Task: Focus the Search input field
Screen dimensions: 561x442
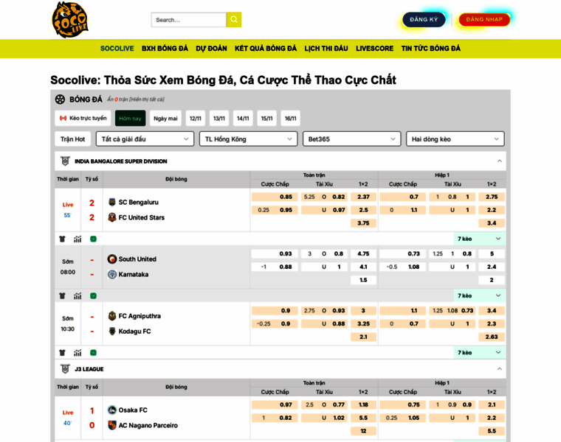Action: (189, 20)
